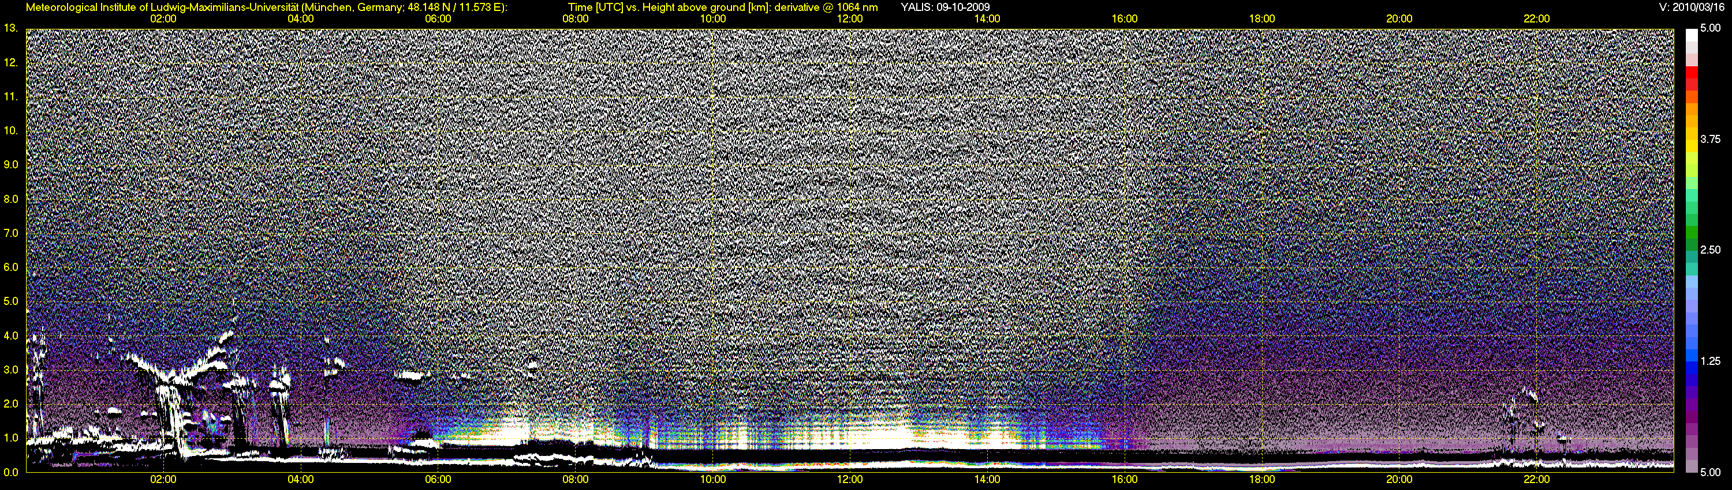Click the 02:00 label on the bottom time axis
The width and height of the screenshot is (1732, 490).
[163, 479]
